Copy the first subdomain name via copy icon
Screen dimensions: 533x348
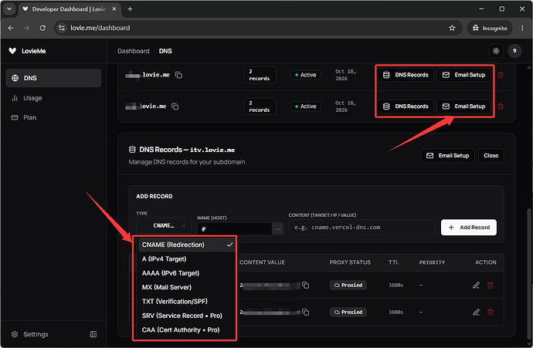(x=178, y=75)
